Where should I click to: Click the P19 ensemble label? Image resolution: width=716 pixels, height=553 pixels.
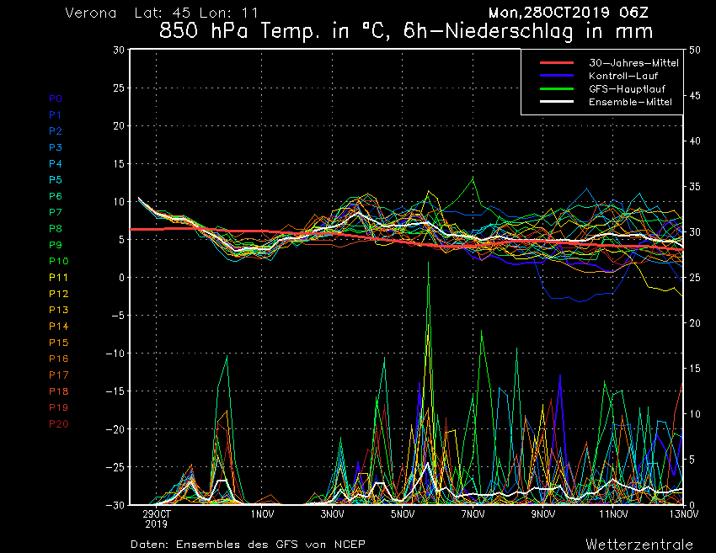pyautogui.click(x=58, y=407)
